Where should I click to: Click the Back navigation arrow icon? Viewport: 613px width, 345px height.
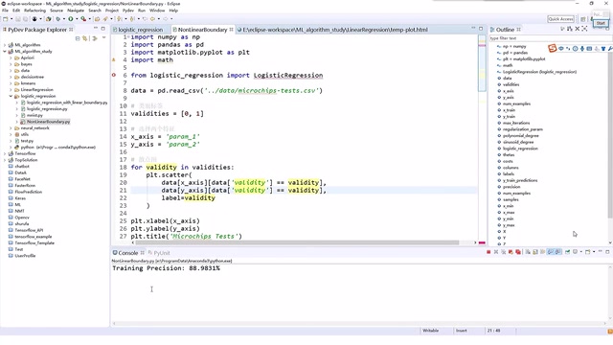152,19
